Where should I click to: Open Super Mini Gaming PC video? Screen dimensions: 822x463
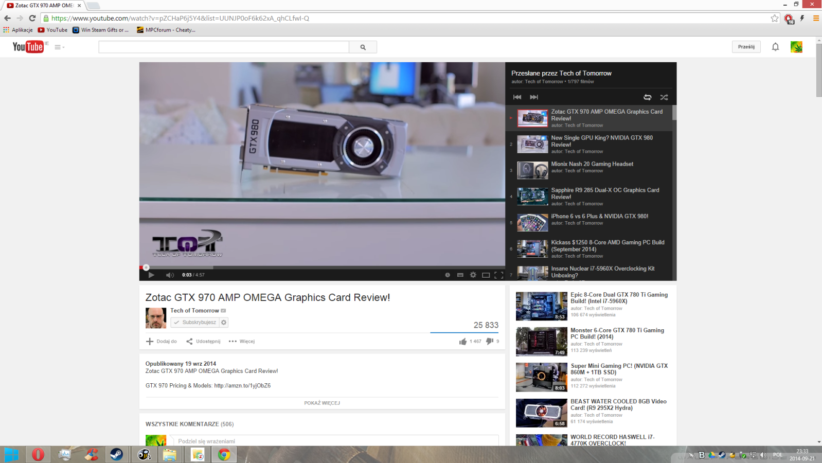619,369
